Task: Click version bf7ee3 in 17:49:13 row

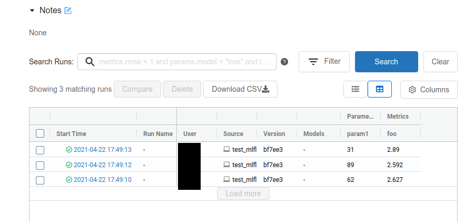Action: (x=273, y=150)
